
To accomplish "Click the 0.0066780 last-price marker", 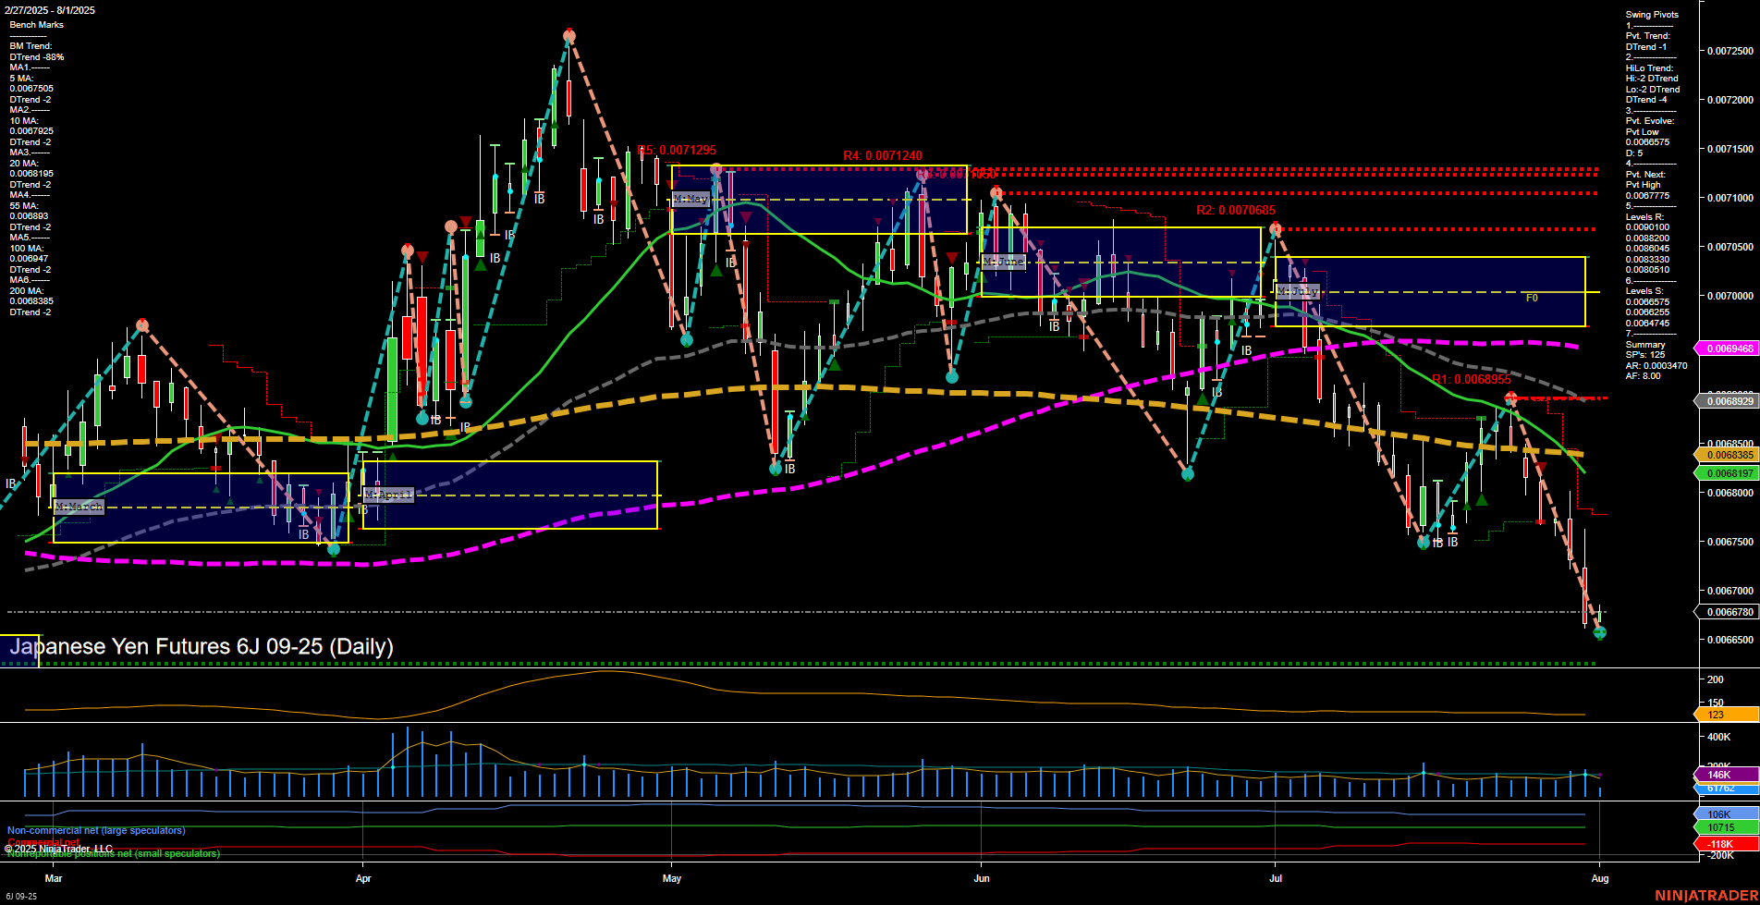I will click(1727, 612).
